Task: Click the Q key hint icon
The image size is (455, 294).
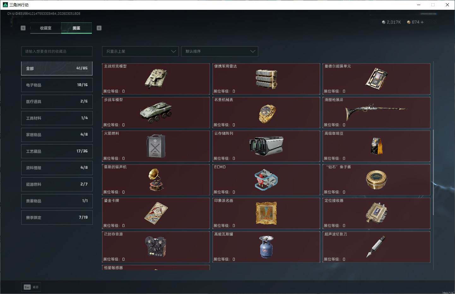Action: coord(23,28)
